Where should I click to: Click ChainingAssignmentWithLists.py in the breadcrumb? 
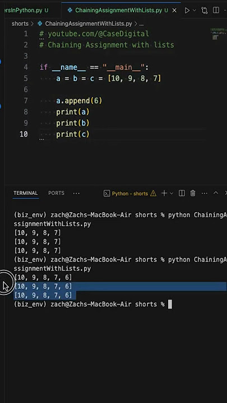pyautogui.click(x=89, y=24)
